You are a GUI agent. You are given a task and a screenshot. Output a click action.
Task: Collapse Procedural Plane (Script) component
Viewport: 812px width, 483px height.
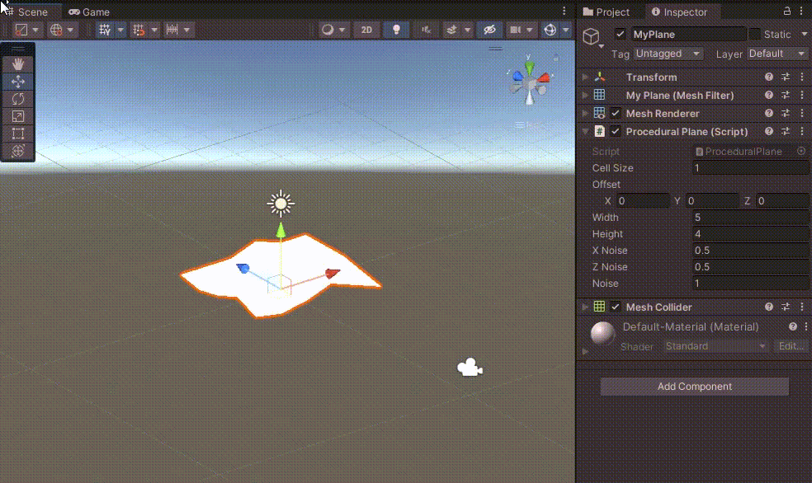586,131
